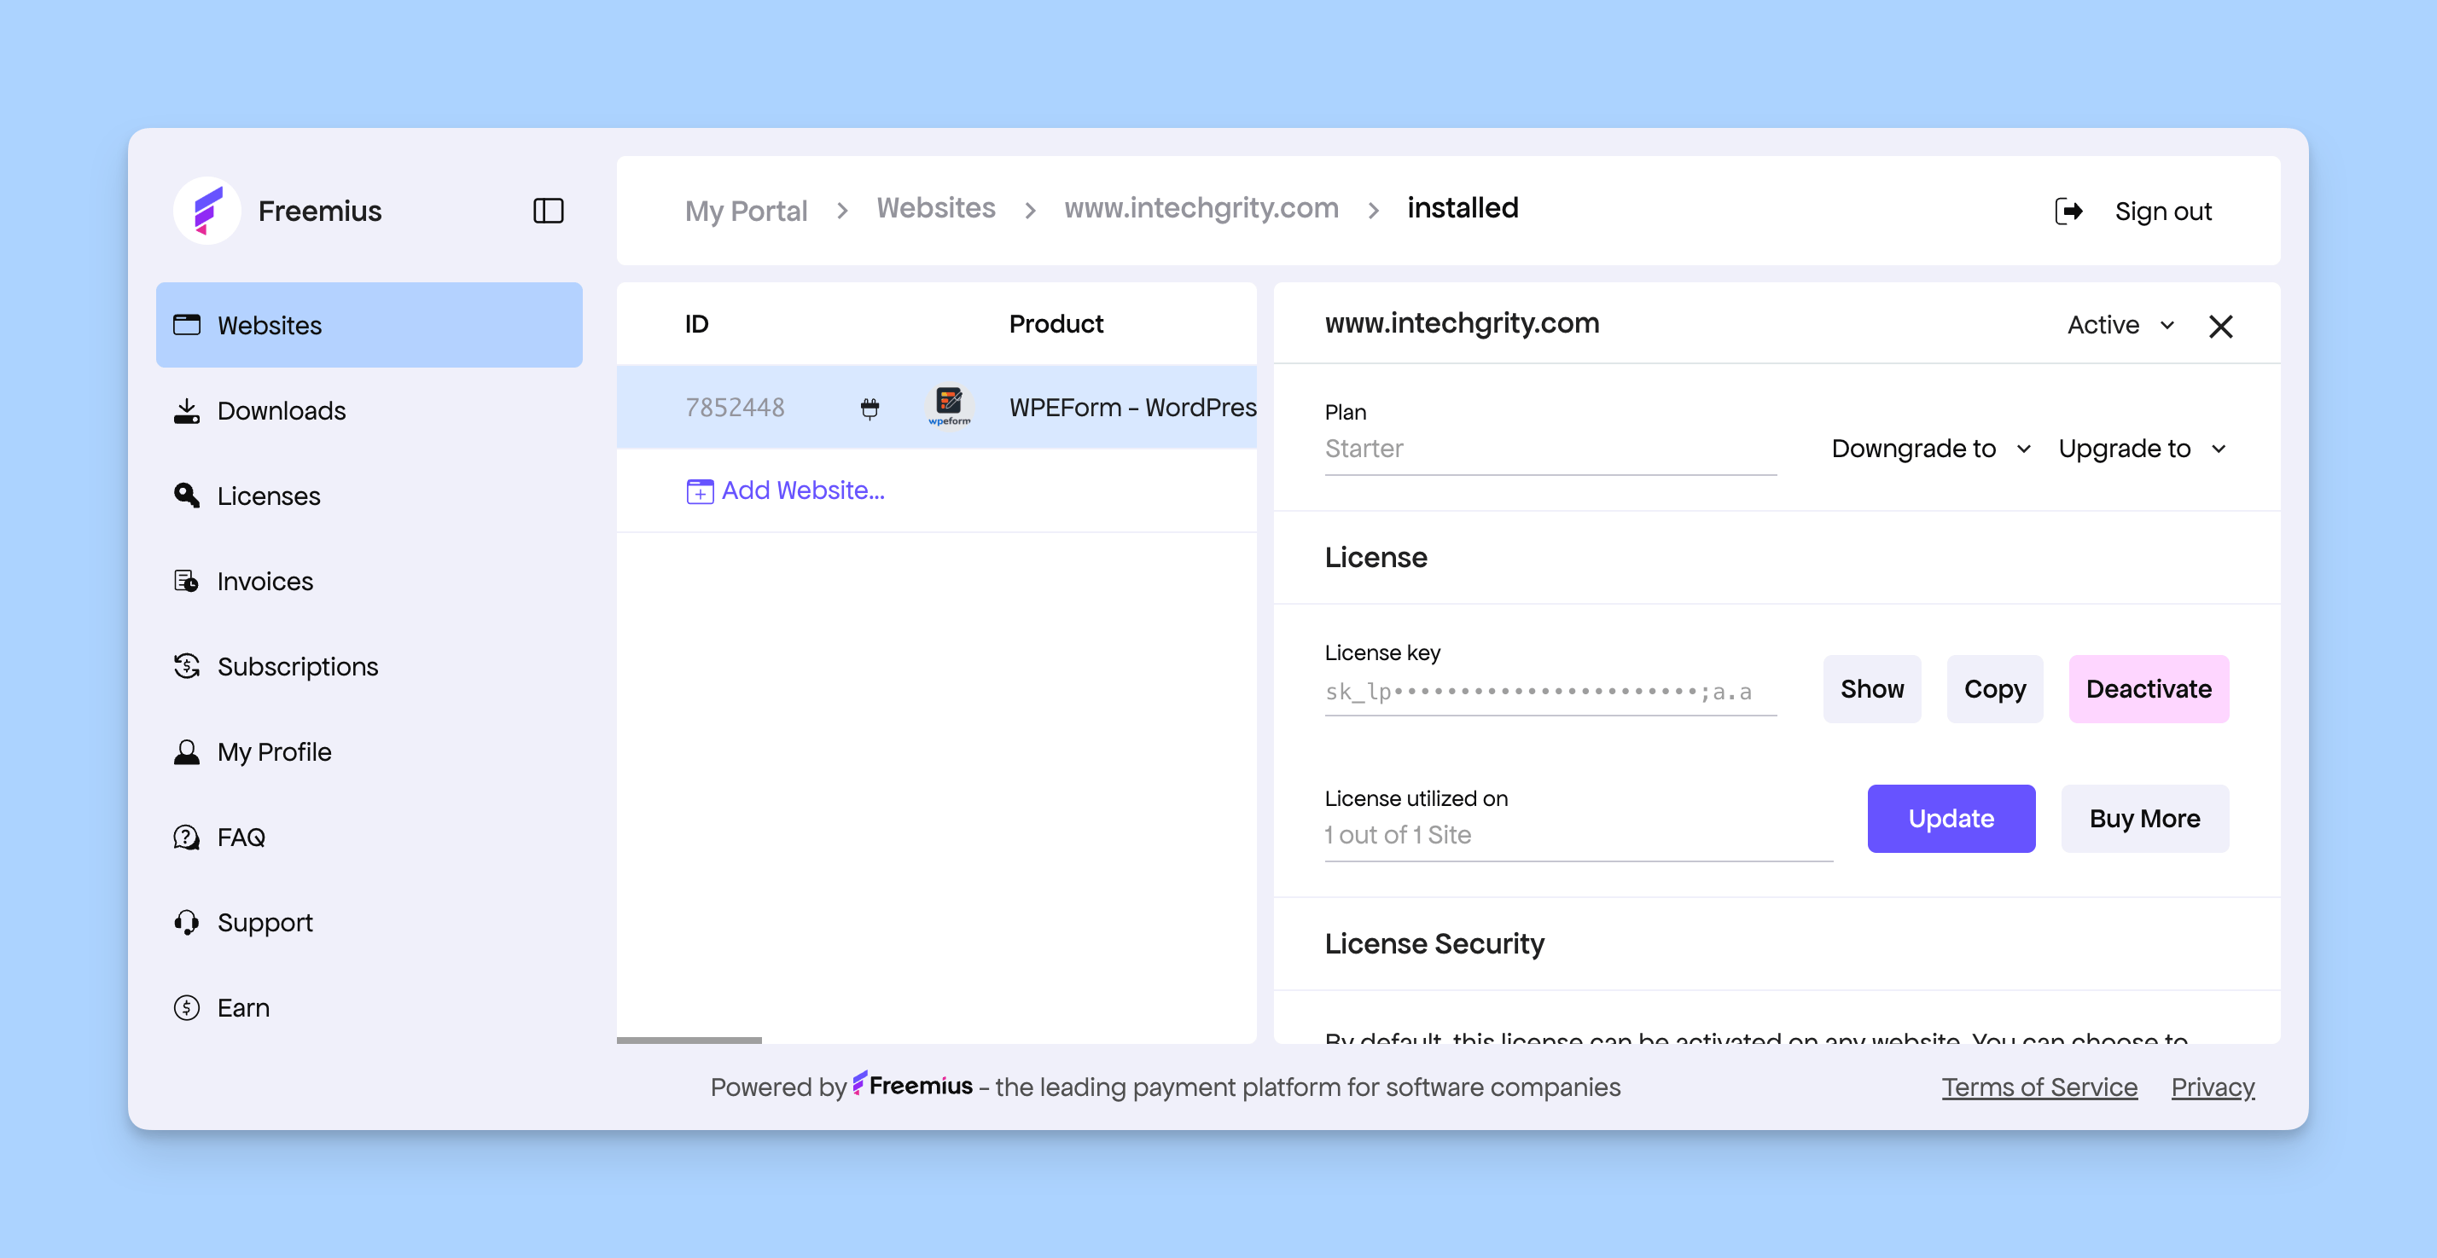2437x1258 pixels.
Task: Click the Sign out arrow icon
Action: point(2068,210)
